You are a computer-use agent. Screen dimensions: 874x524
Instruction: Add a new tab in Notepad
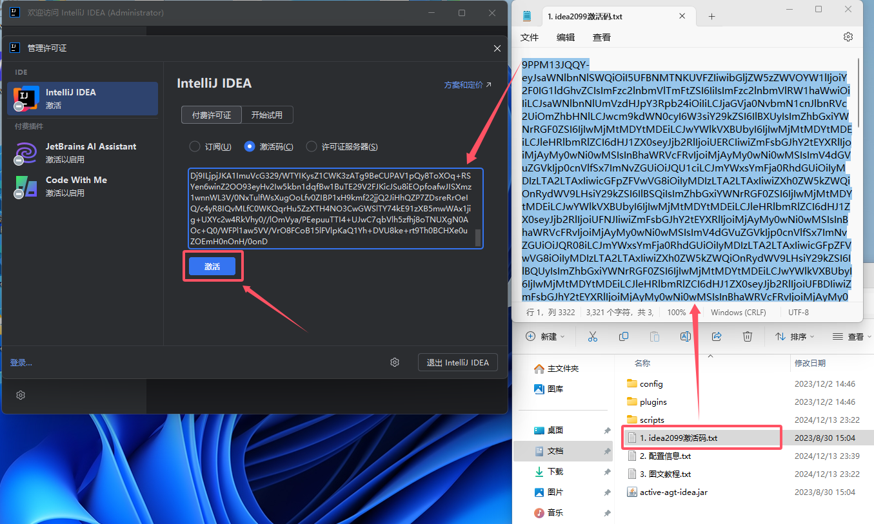click(711, 17)
